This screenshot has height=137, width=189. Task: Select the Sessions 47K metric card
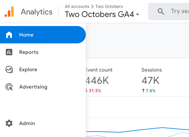(152, 80)
